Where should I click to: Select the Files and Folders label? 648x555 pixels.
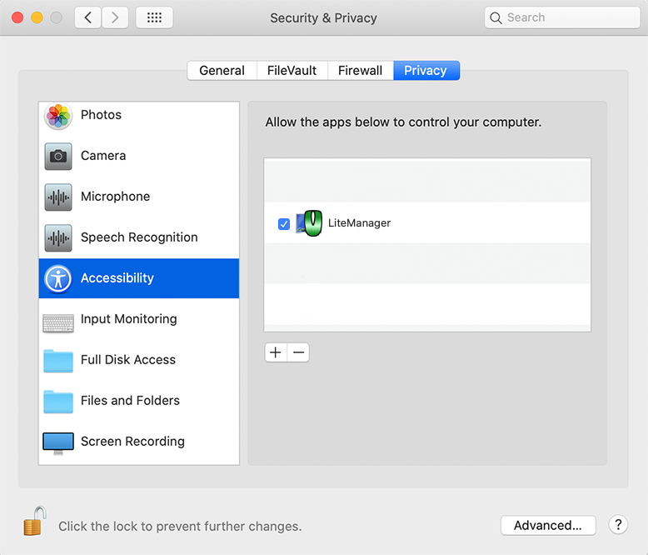point(130,401)
